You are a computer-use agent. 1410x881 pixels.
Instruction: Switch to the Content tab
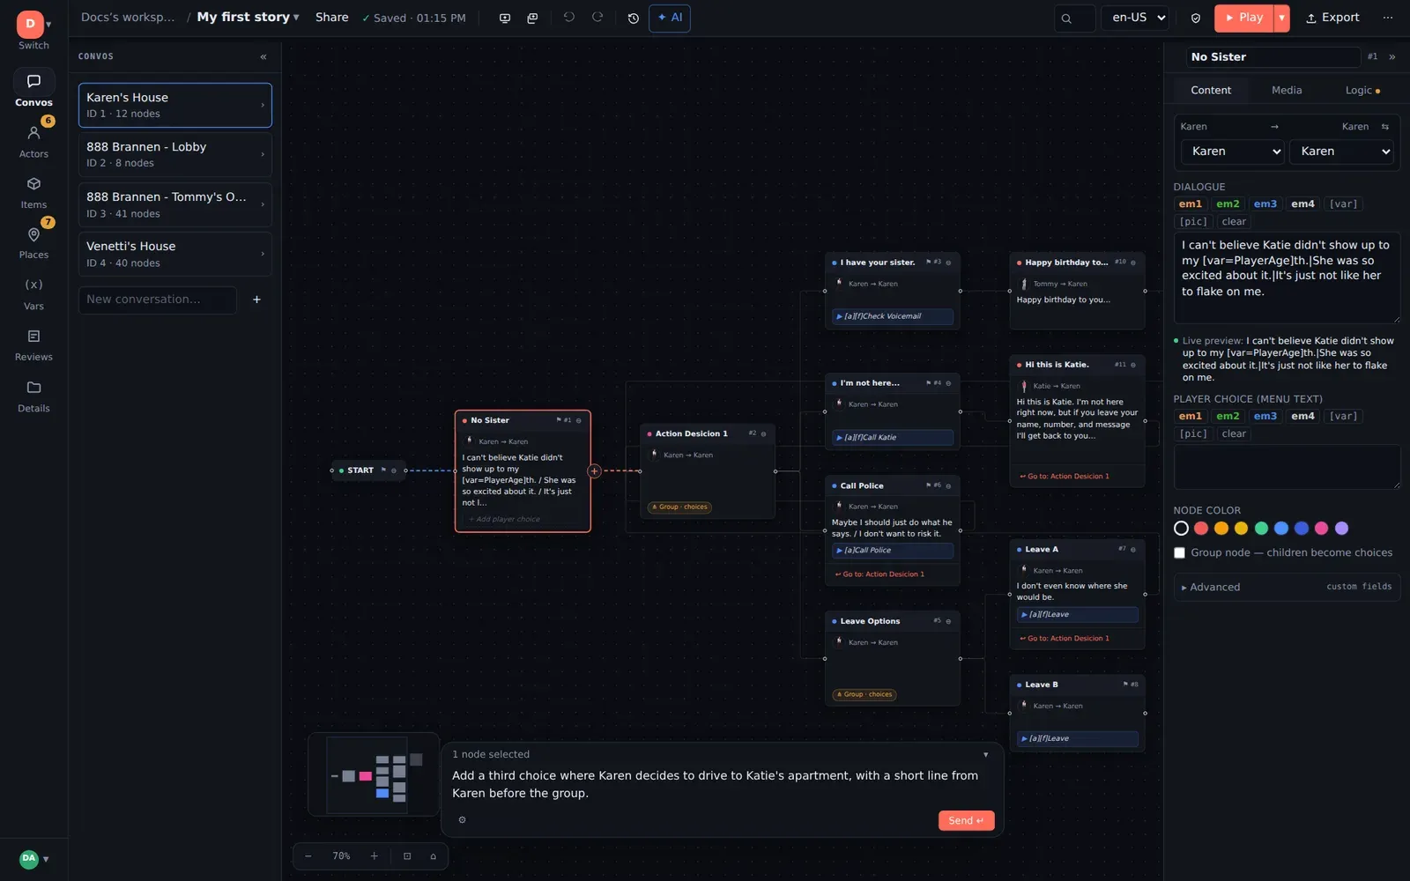pos(1211,90)
